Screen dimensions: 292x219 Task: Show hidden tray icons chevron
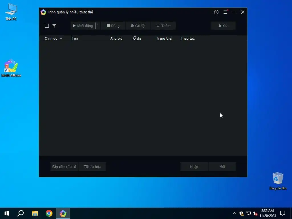235,213
